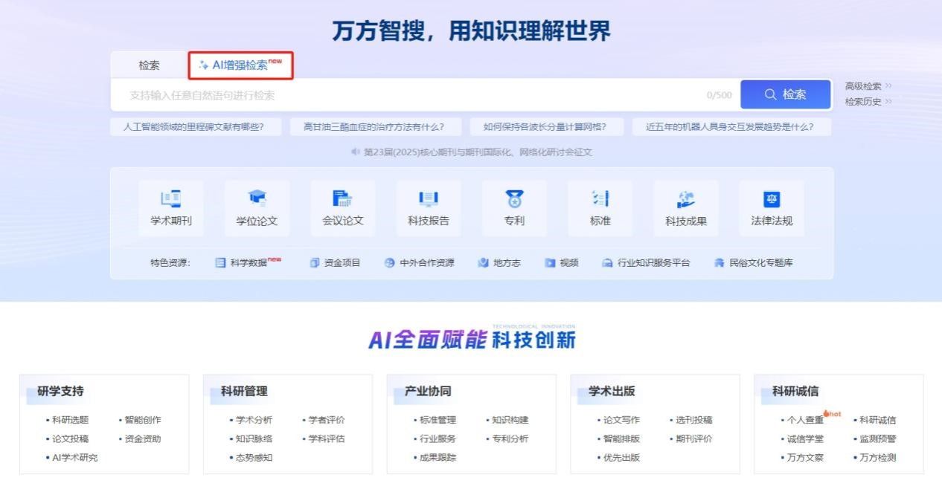Open 万方文察 under 科研诚信
This screenshot has width=942, height=489.
pyautogui.click(x=805, y=457)
